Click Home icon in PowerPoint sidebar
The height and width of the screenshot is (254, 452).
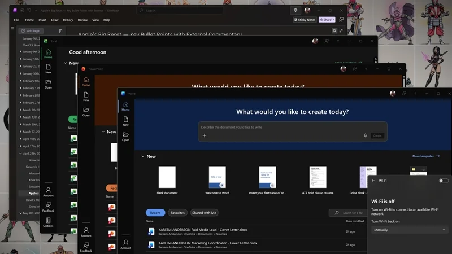(x=86, y=81)
